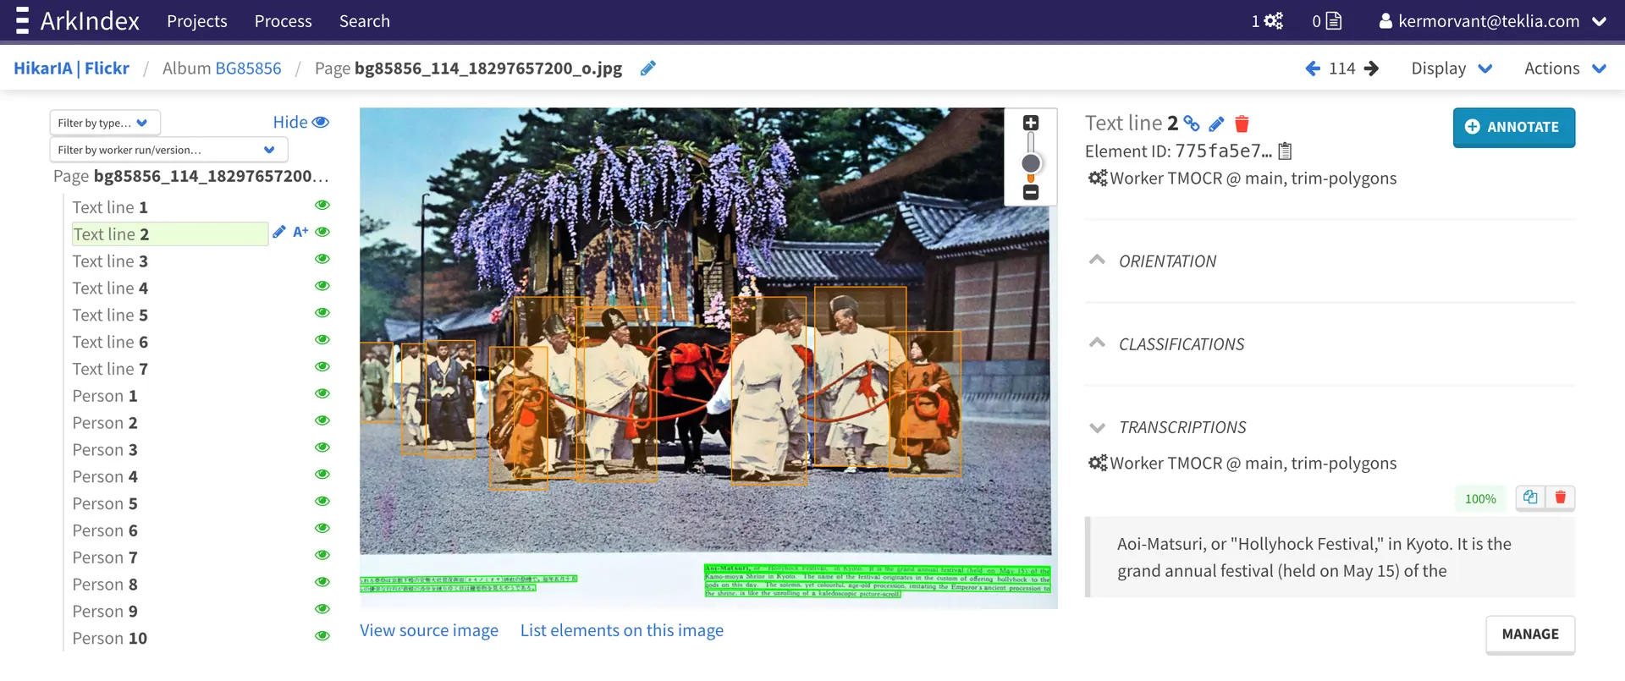
Task: Open the Search menu item
Action: point(364,21)
